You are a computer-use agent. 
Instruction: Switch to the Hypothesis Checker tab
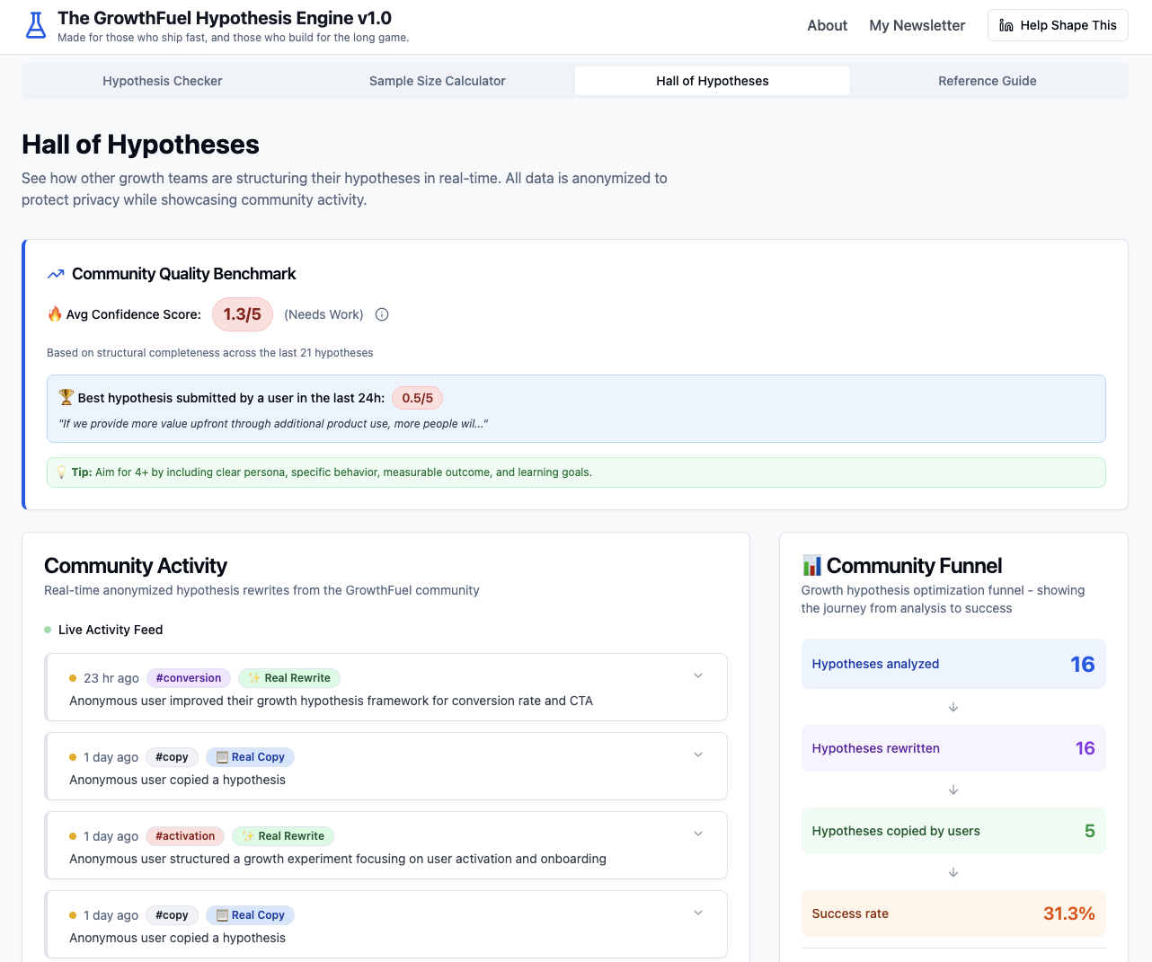point(163,81)
